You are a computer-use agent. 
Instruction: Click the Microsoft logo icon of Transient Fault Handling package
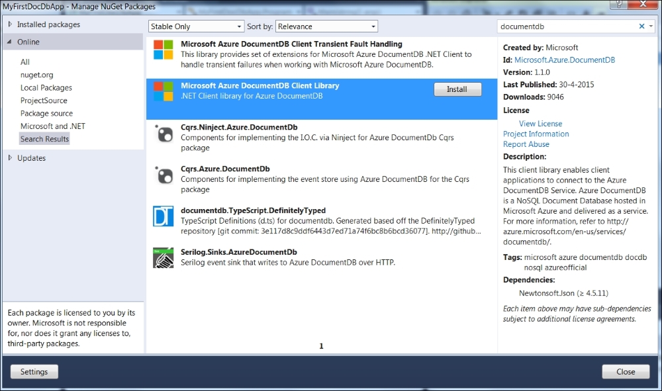tap(163, 50)
